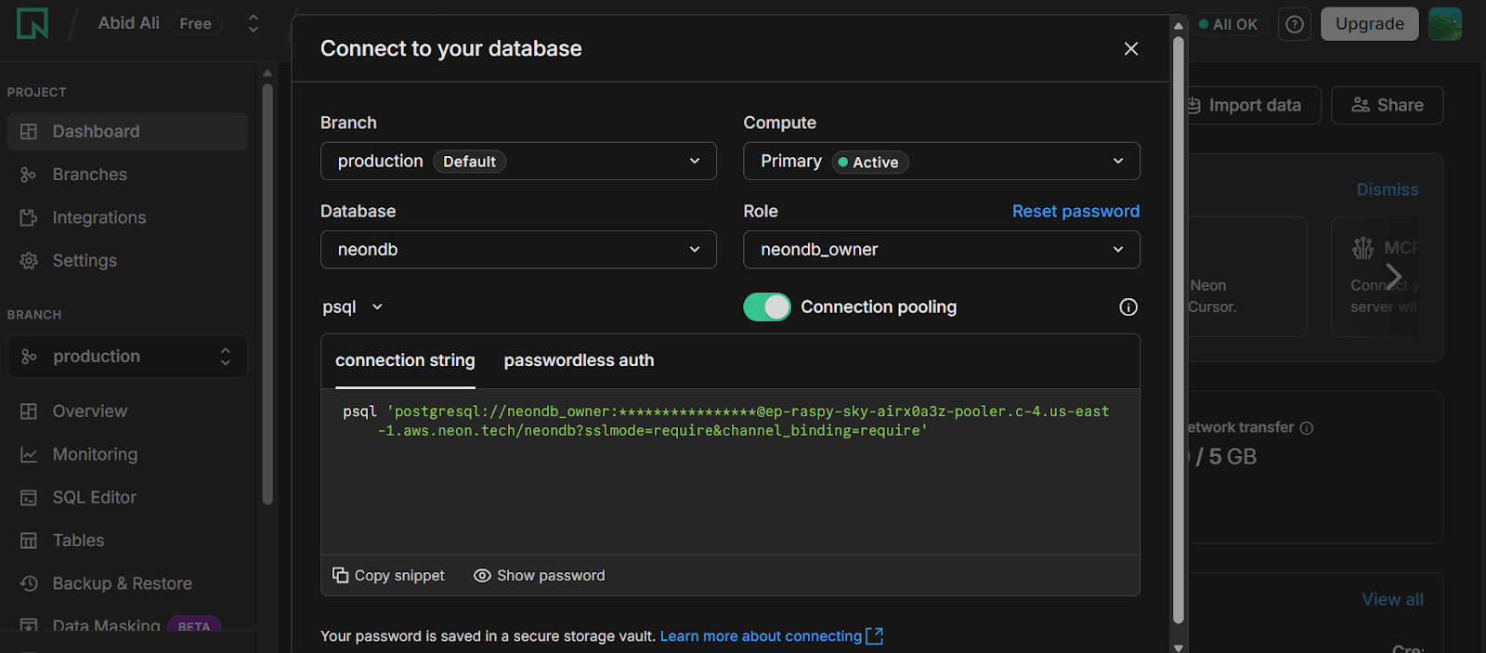
Task: Expand the psql format selector
Action: coord(353,307)
